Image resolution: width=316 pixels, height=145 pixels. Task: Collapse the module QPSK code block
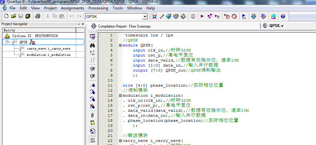(120, 45)
